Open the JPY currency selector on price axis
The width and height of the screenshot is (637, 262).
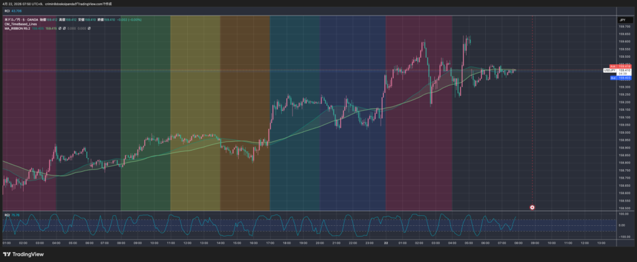(x=621, y=21)
